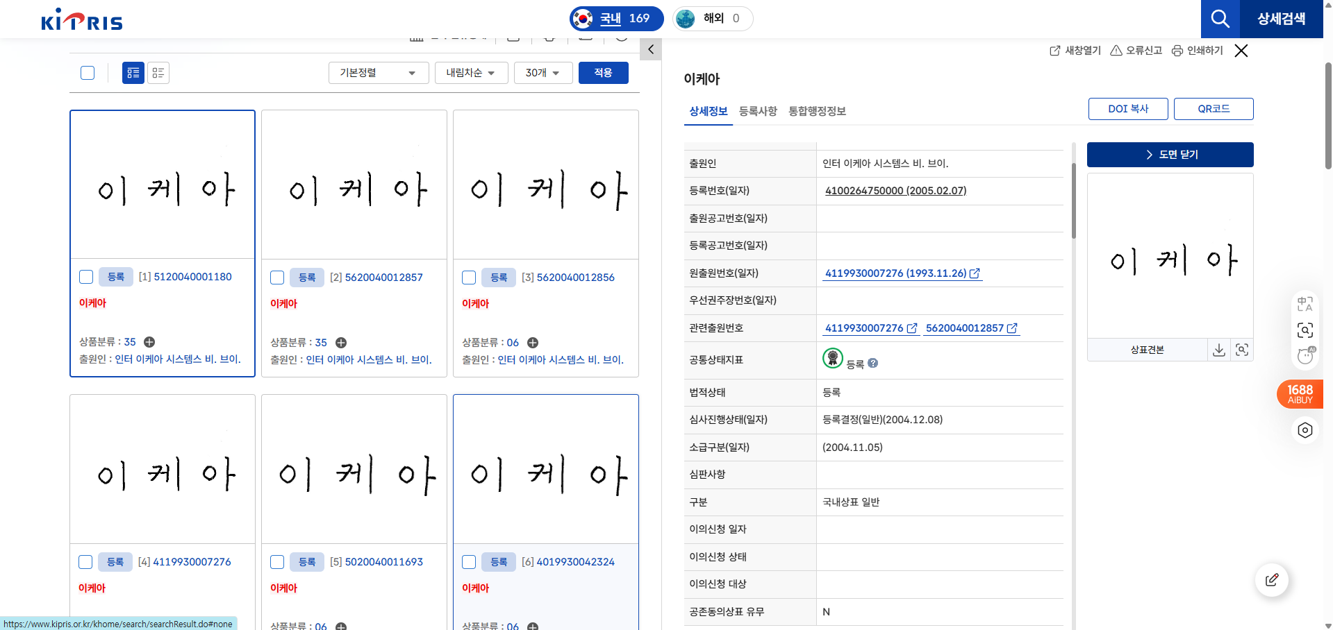1333x630 pixels.
Task: Switch to the 상세정보 tab
Action: coord(709,111)
